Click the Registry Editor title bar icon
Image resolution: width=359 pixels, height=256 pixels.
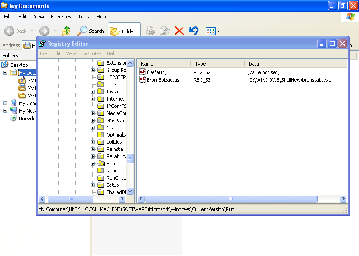42,43
